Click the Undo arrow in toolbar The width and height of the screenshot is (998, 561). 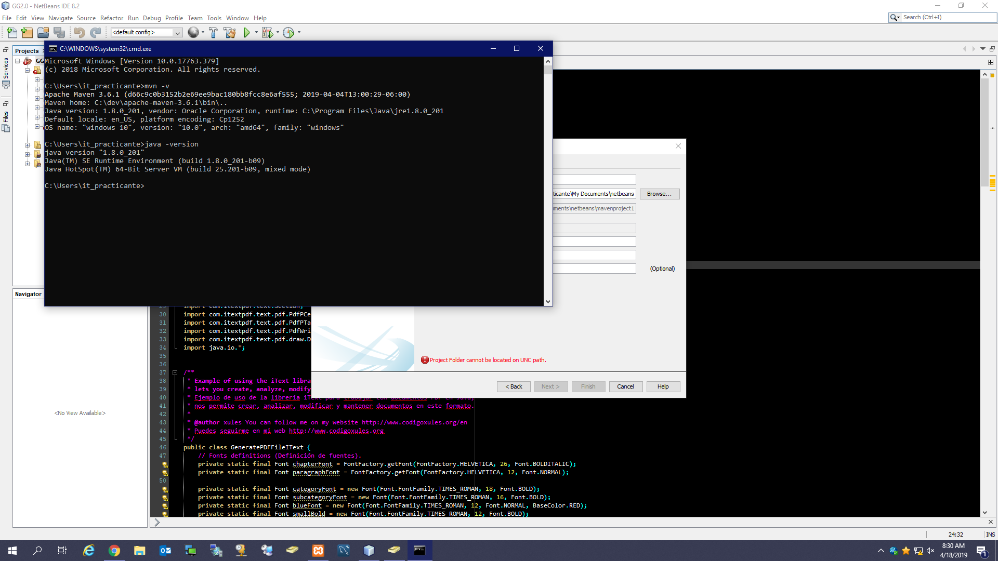tap(79, 33)
